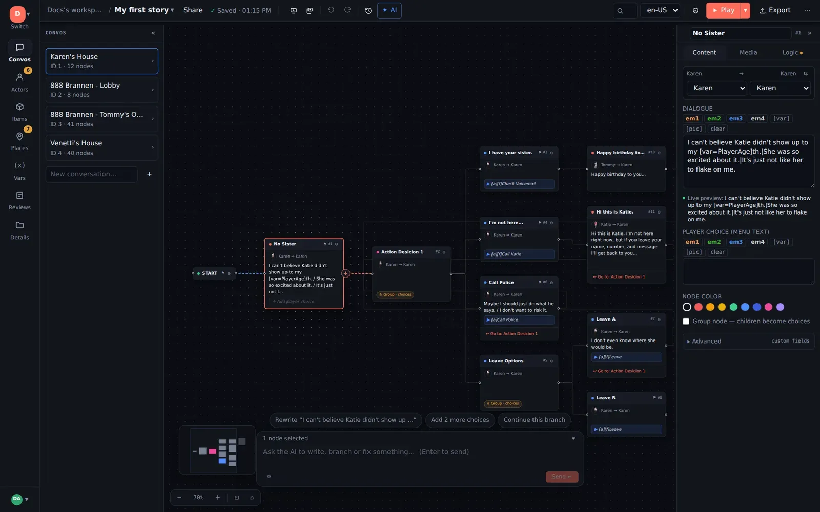Insert em1 tag in Dialogue toolbar
This screenshot has height=512, width=820.
[692, 118]
